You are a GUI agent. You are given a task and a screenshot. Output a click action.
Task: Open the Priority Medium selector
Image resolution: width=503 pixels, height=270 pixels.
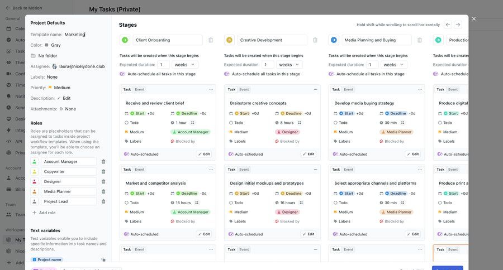(59, 88)
